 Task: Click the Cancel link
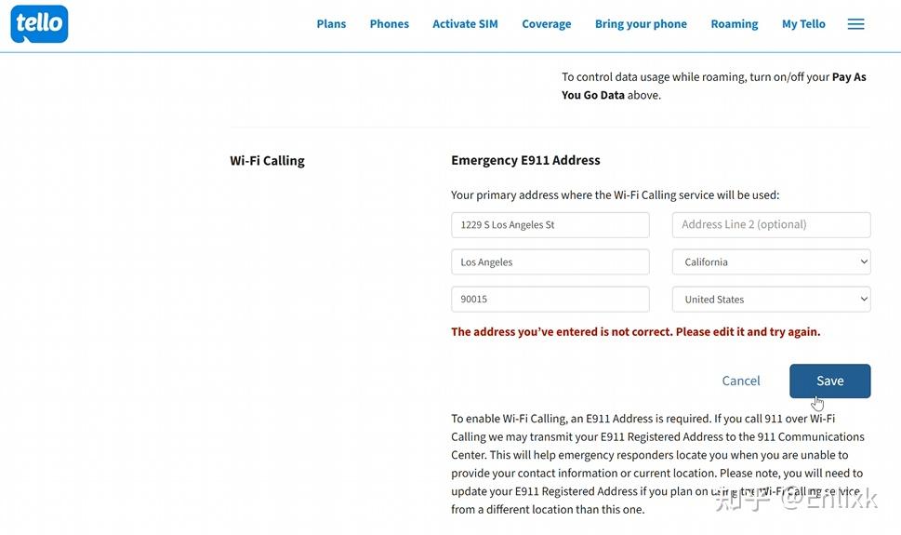coord(741,381)
